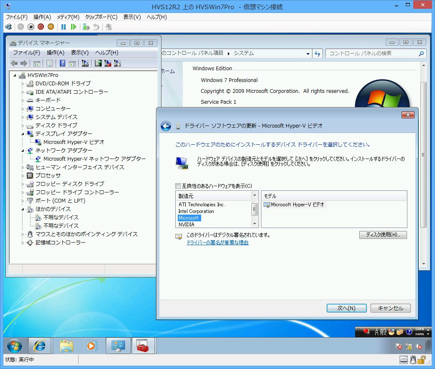Collapse ネットワーク アダプター node
The height and width of the screenshot is (369, 435).
coord(23,151)
